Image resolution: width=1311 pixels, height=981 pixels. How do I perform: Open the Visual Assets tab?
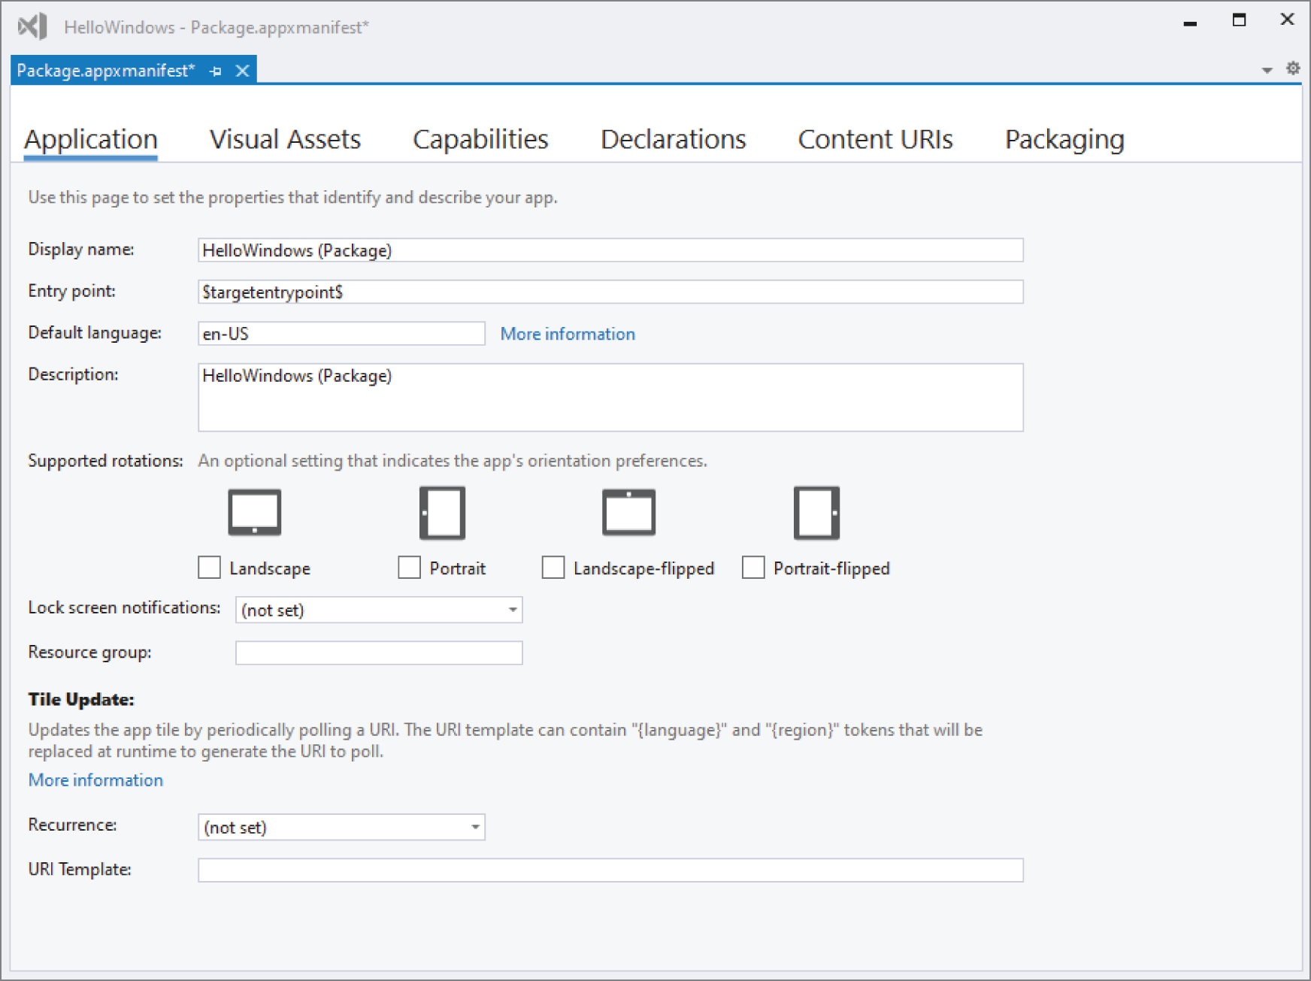click(286, 139)
